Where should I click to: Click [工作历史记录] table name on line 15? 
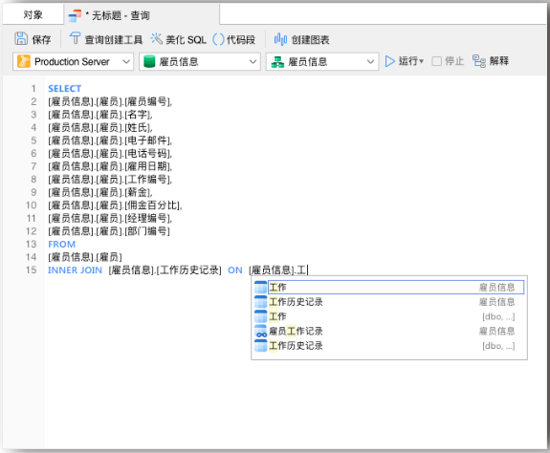click(x=188, y=270)
